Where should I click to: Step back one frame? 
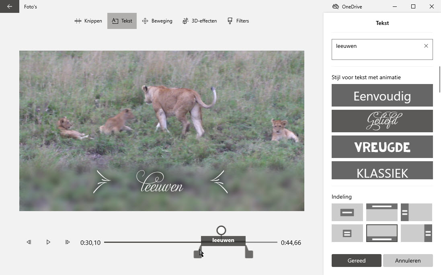[x=29, y=242]
